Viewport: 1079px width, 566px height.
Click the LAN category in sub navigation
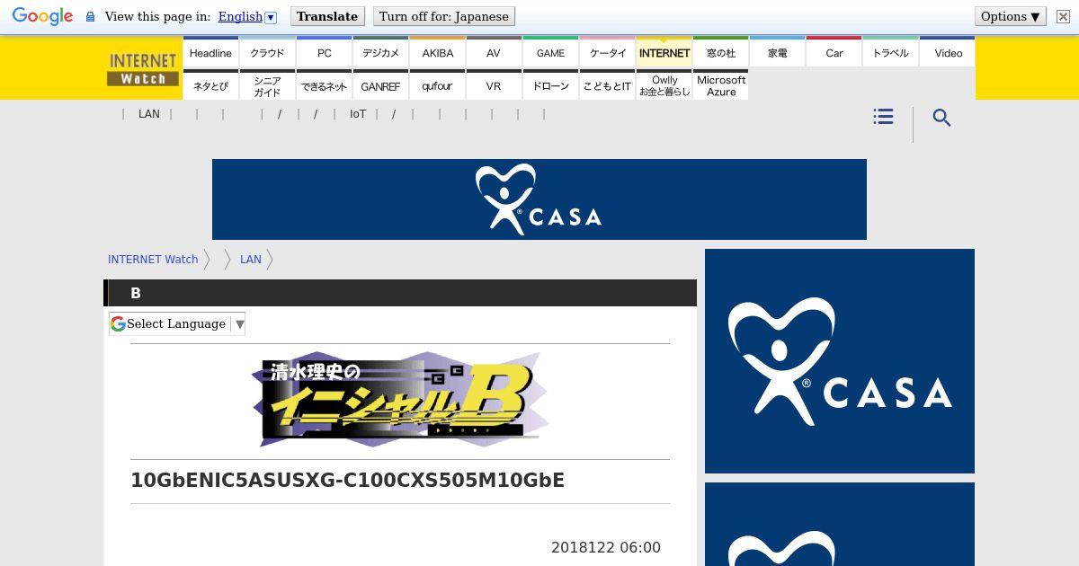(149, 114)
